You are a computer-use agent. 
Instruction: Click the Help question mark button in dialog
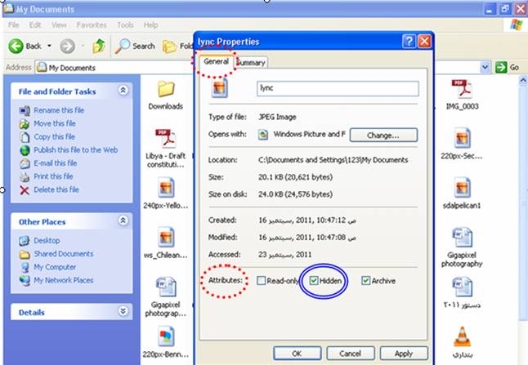click(409, 42)
